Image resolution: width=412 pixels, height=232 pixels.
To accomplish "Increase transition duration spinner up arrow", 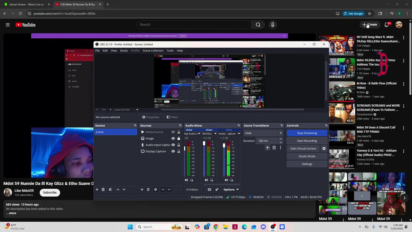I will [280, 139].
